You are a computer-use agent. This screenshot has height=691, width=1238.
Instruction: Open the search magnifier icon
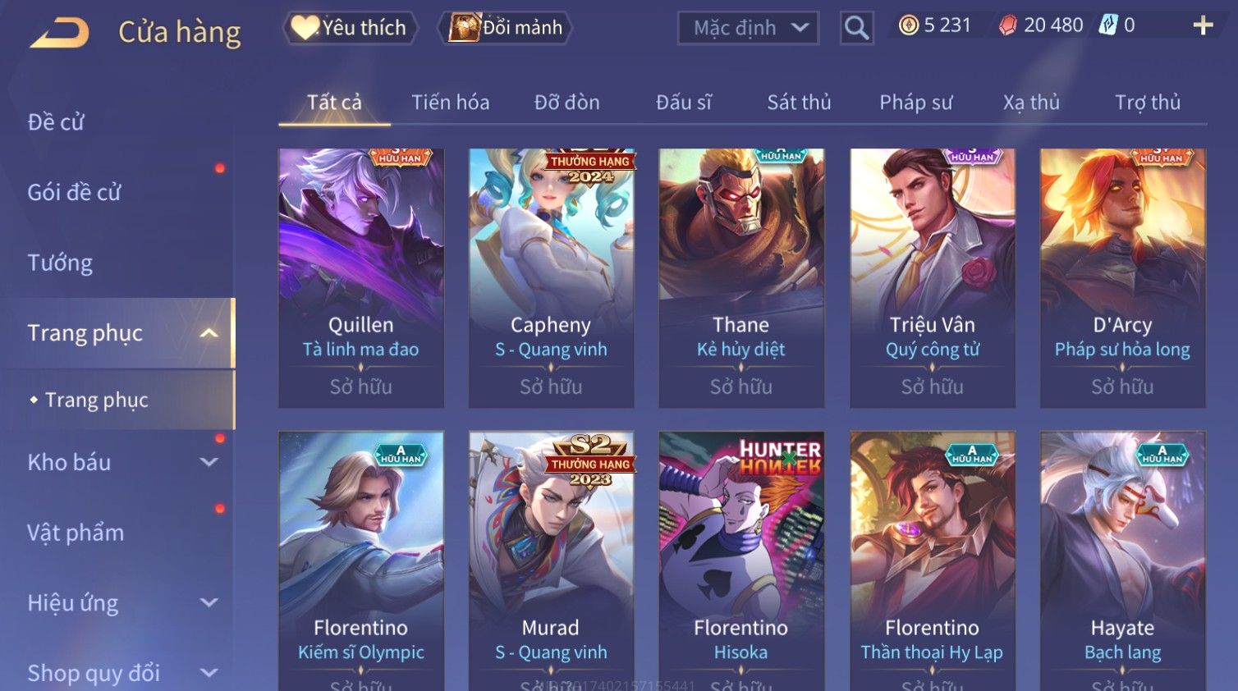click(856, 29)
